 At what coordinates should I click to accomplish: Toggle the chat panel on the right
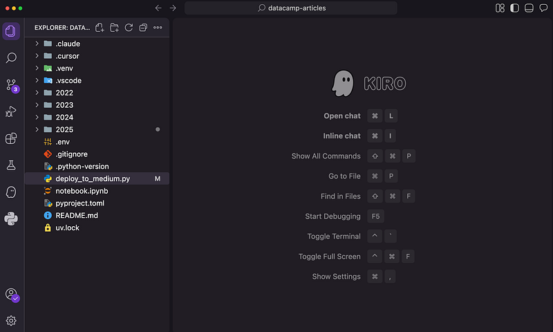point(543,8)
